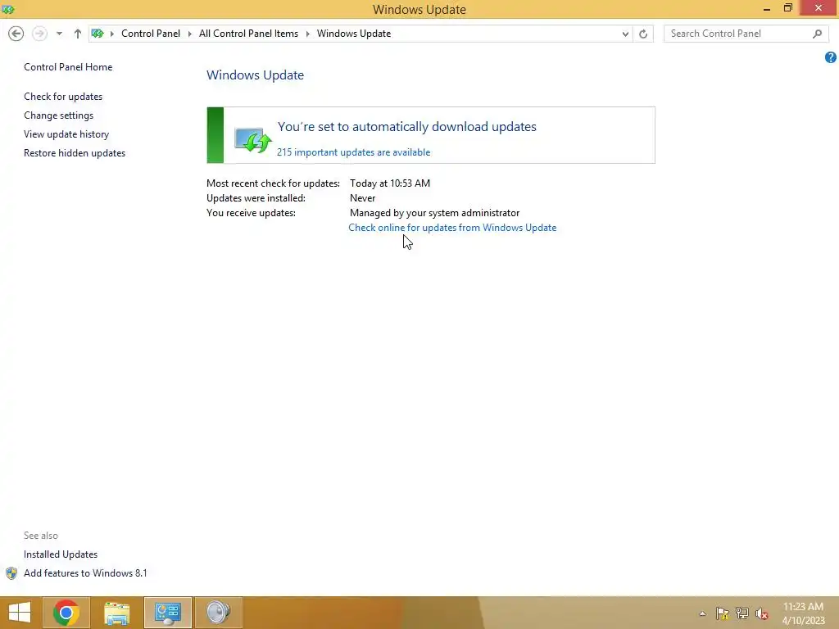Click the forward navigation arrow
This screenshot has width=839, height=629.
pos(39,34)
